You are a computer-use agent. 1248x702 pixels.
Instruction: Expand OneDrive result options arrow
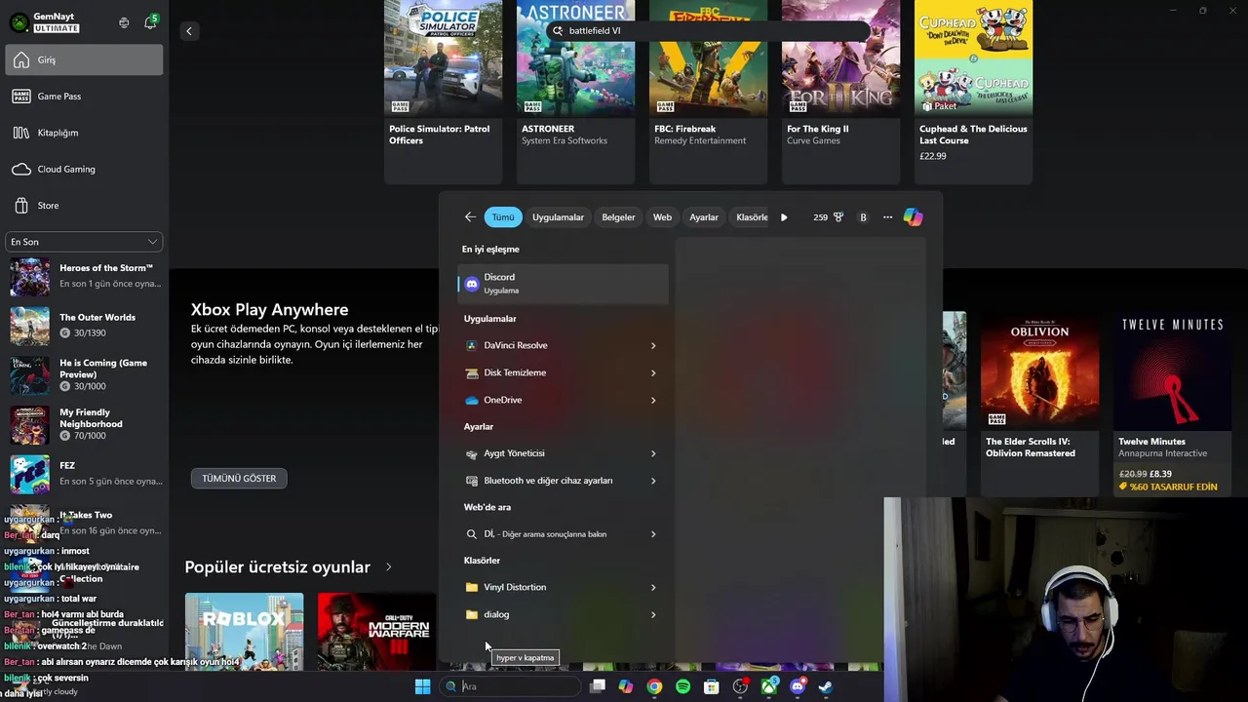pos(653,400)
